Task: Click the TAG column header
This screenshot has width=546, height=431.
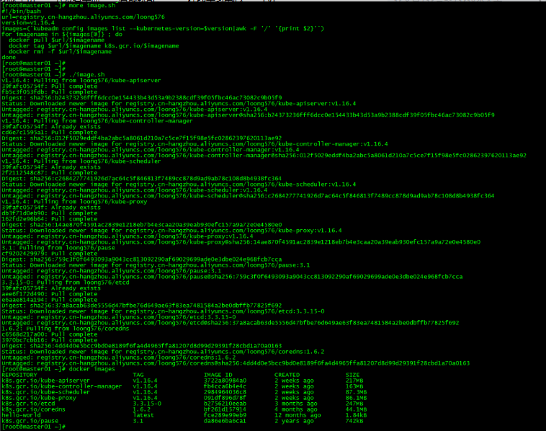Action: click(138, 375)
